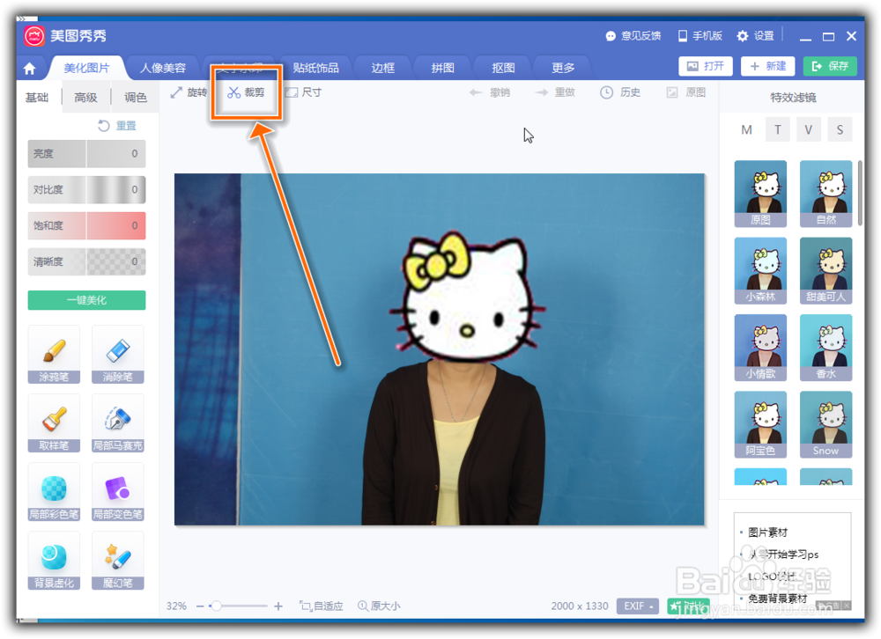
Task: Switch to the 人像美容 tab
Action: (162, 68)
